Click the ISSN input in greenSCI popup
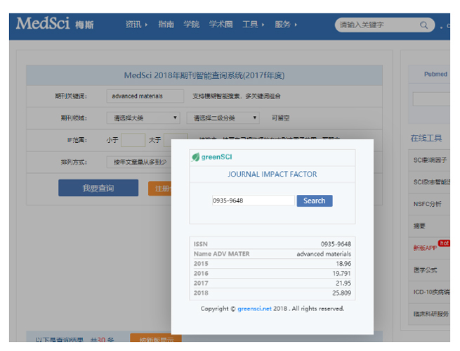 [x=254, y=200]
